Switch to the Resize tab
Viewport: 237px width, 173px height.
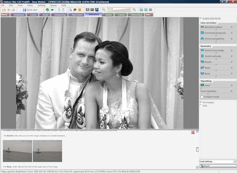click(x=108, y=15)
